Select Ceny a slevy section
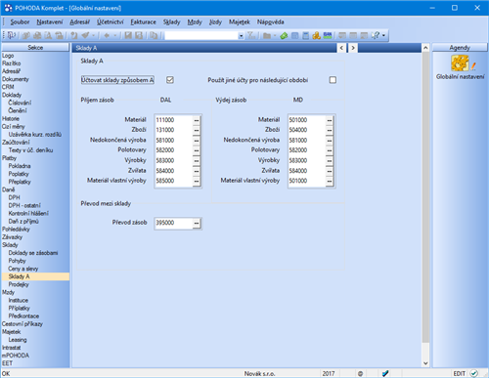Viewport: 489px width, 378px height. pos(23,269)
